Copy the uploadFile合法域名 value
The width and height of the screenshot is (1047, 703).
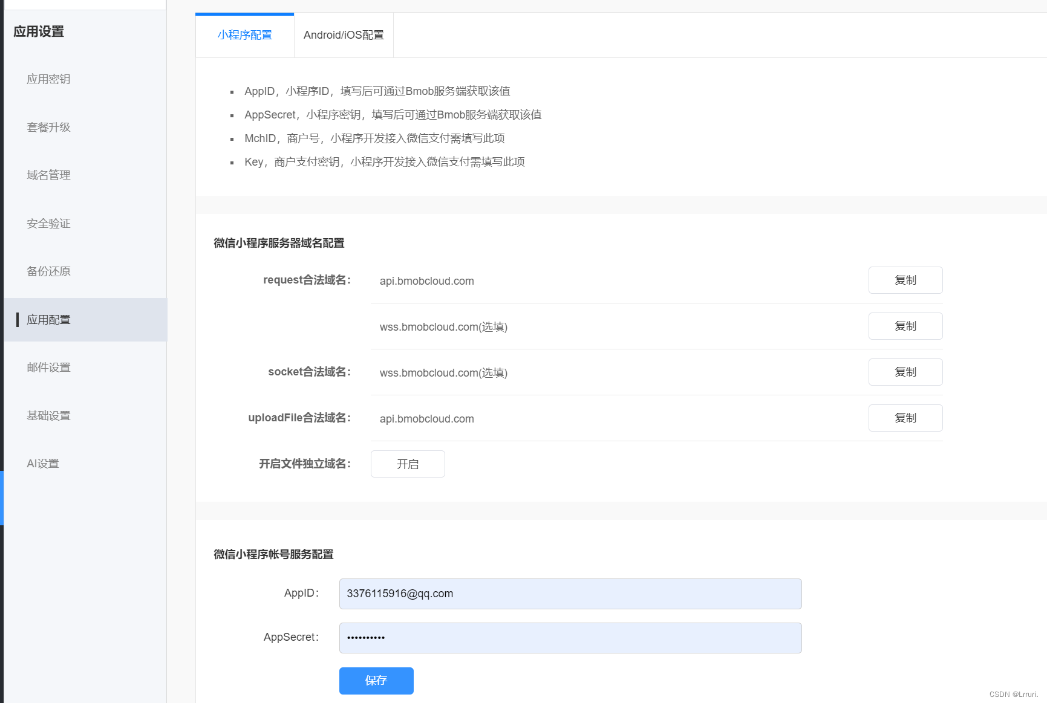tap(905, 418)
